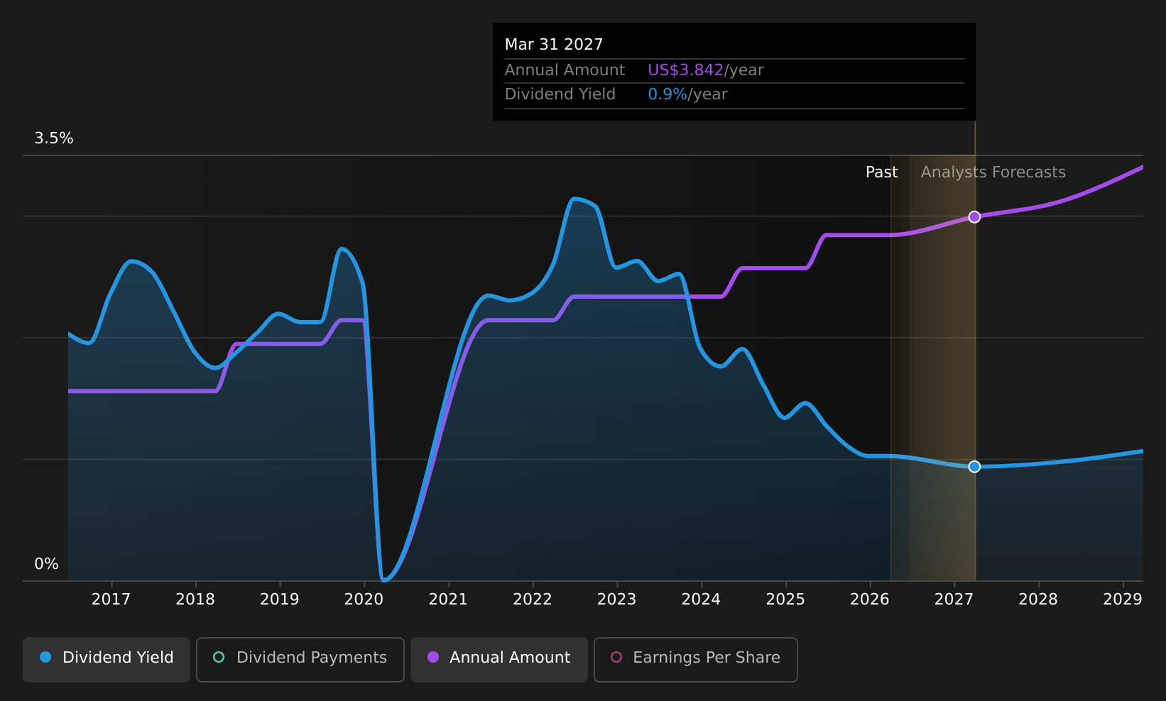Click the 2026 x-axis label

870,600
